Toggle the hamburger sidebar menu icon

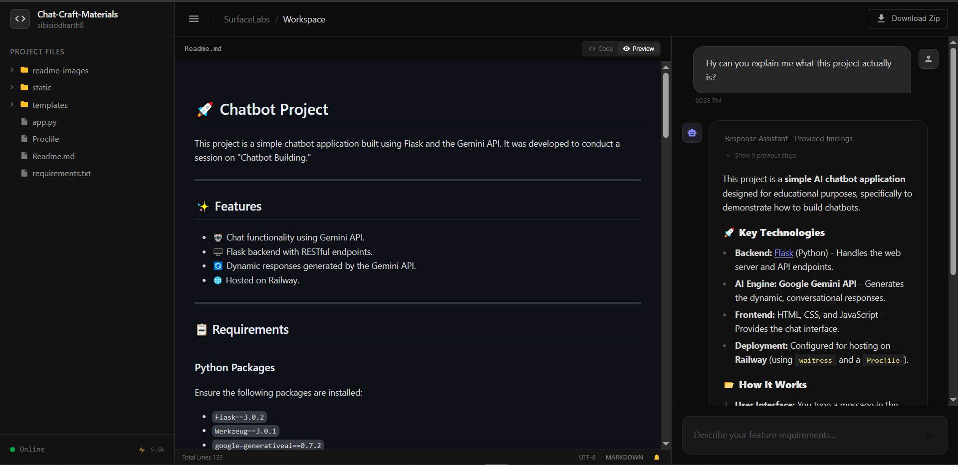tap(194, 19)
